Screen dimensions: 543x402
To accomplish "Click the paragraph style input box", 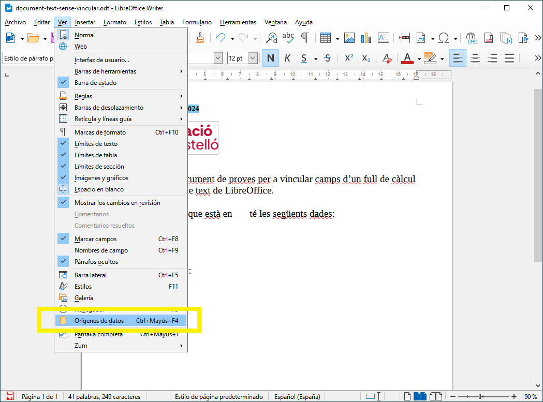I will tap(28, 58).
